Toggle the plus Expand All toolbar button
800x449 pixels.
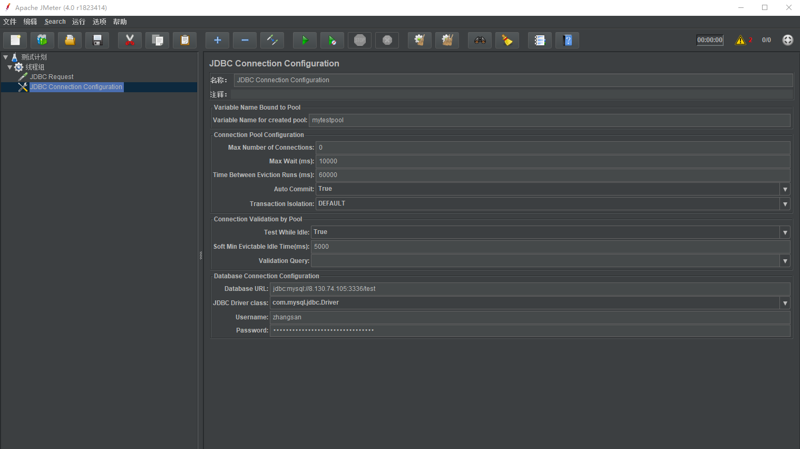coord(217,40)
